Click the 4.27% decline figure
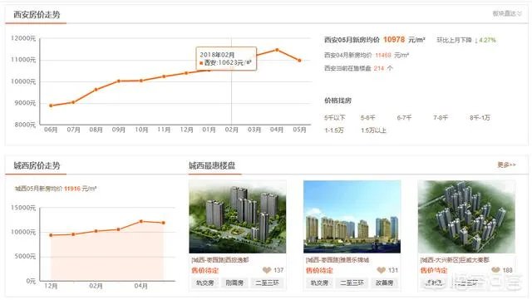This screenshot has height=300, width=532. (488, 40)
